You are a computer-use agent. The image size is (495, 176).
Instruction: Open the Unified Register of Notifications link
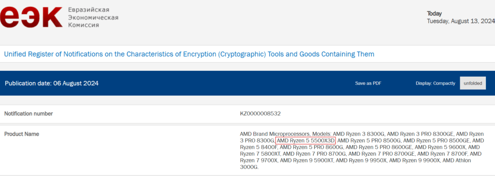(x=189, y=54)
